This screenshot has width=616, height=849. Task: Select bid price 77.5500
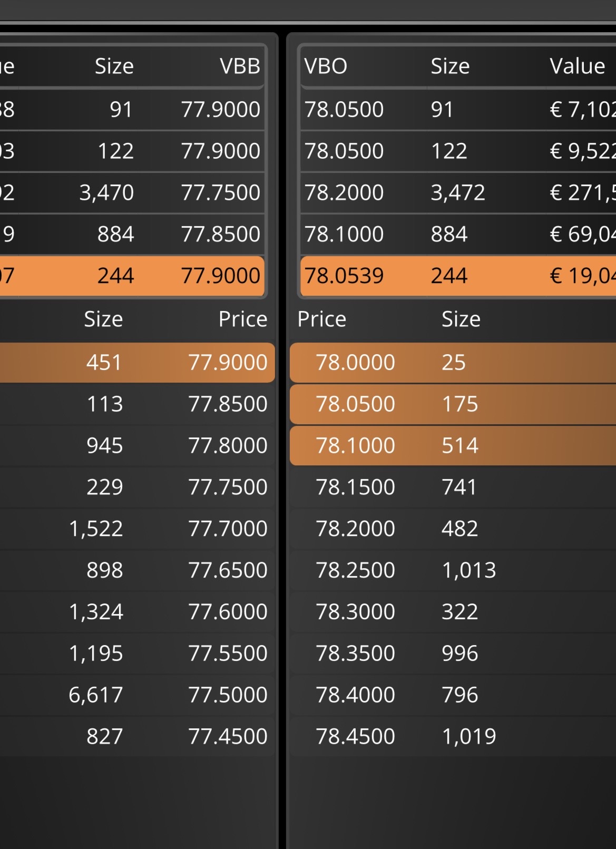point(228,653)
